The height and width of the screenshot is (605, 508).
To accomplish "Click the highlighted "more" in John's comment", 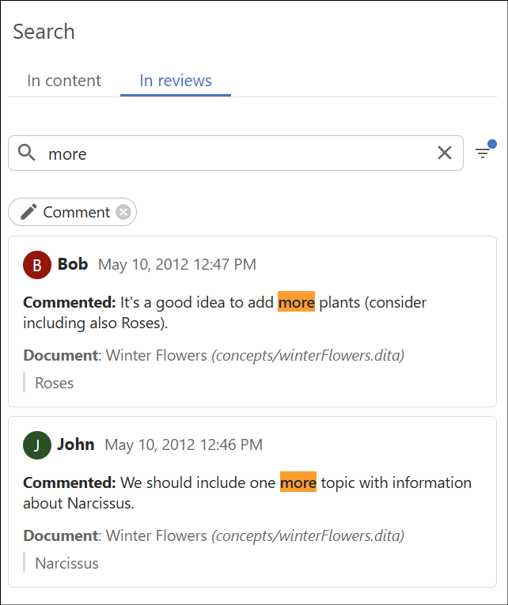I will [298, 482].
